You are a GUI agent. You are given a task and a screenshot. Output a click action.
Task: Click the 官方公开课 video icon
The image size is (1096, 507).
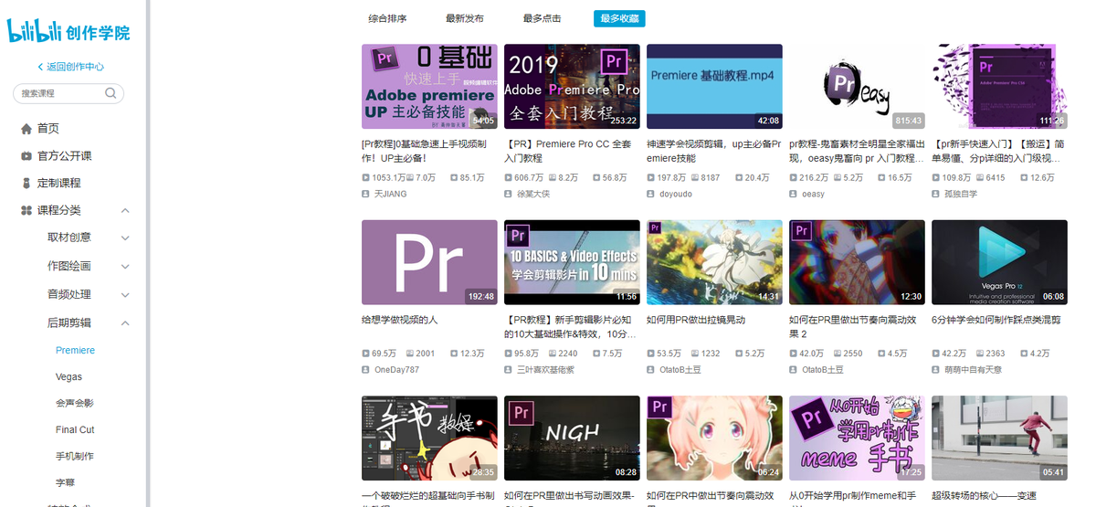(26, 156)
